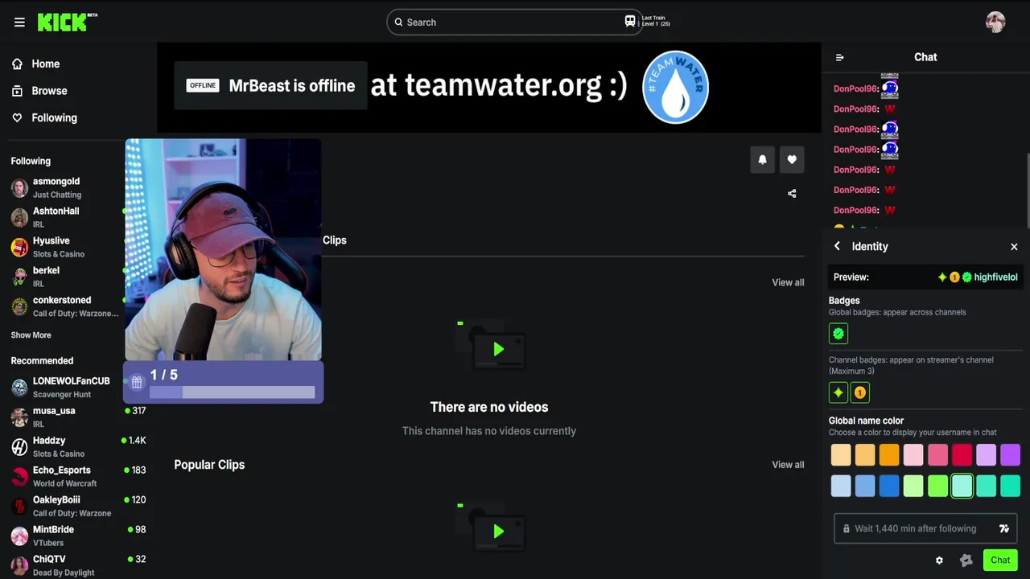Click the Browse sidebar icon
This screenshot has height=579, width=1030.
pyautogui.click(x=17, y=91)
